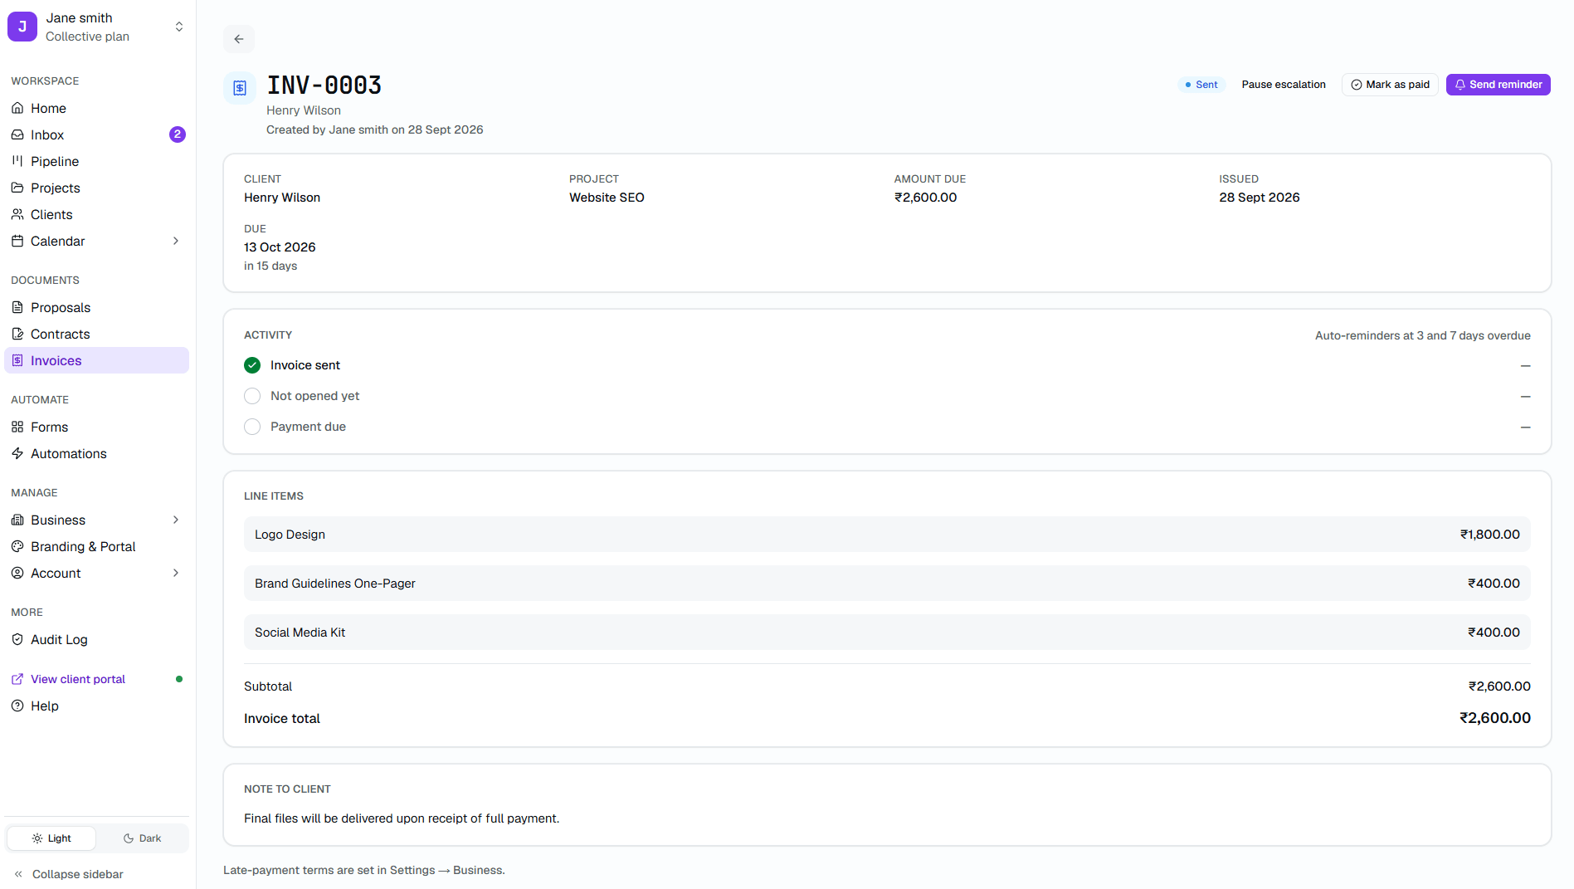Open the Jane smith workspace switcher
Viewport: 1574px width, 889px height.
coord(97,27)
